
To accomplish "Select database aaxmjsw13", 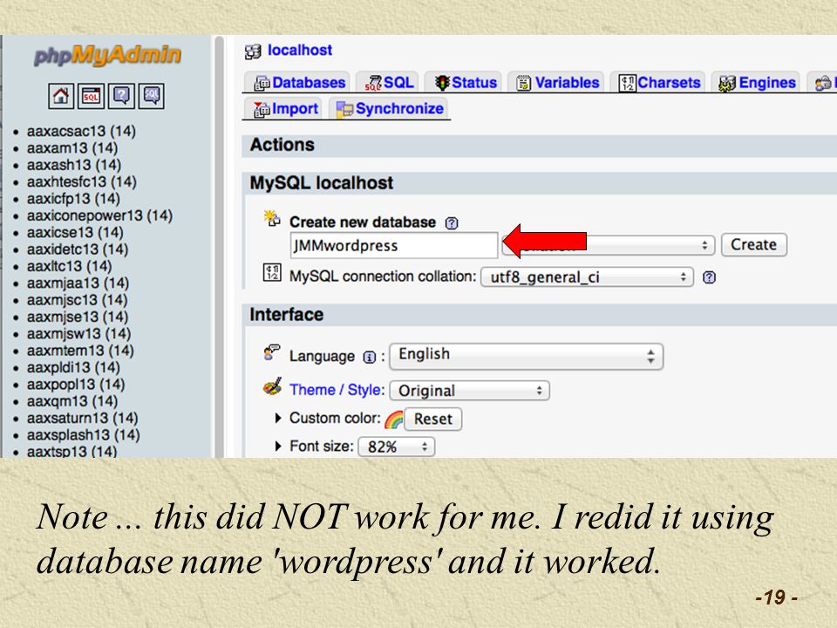I will pos(79,334).
